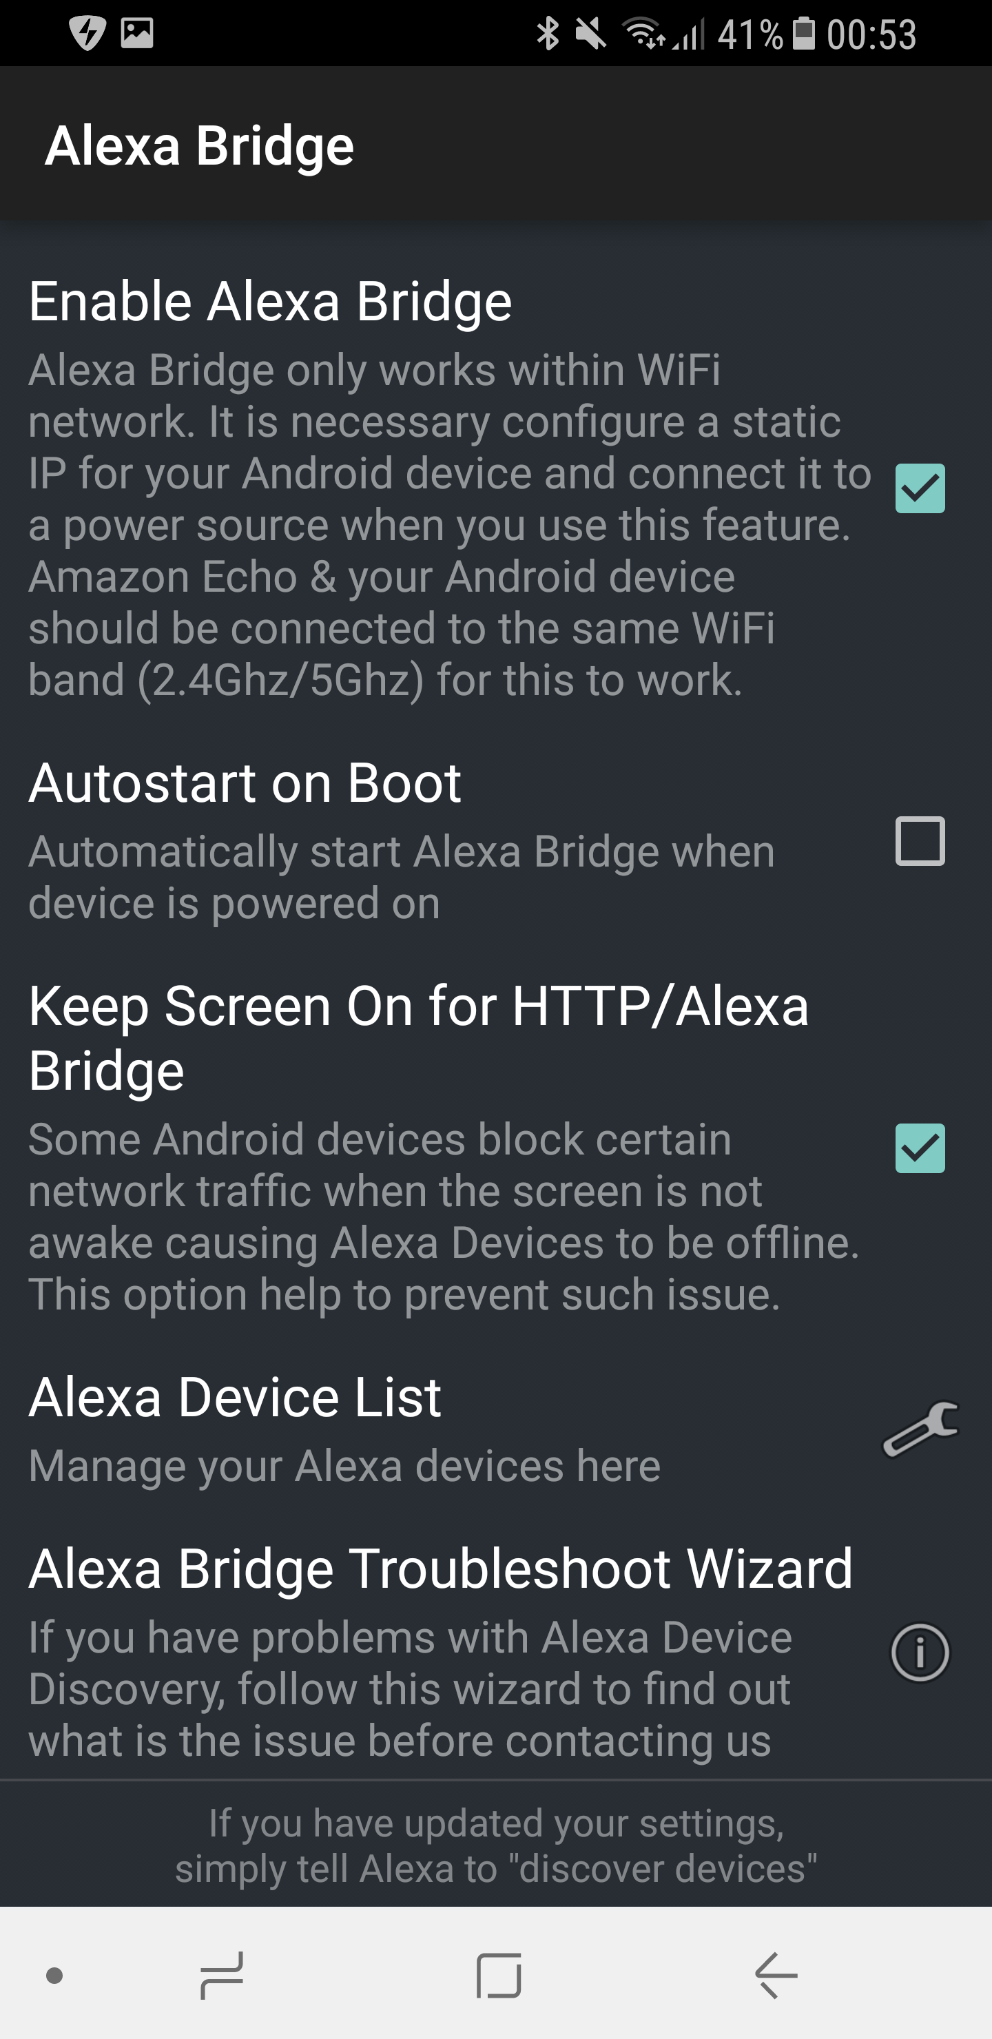Tap the wrench icon for Alexa Device List
992x2039 pixels.
[x=920, y=1429]
